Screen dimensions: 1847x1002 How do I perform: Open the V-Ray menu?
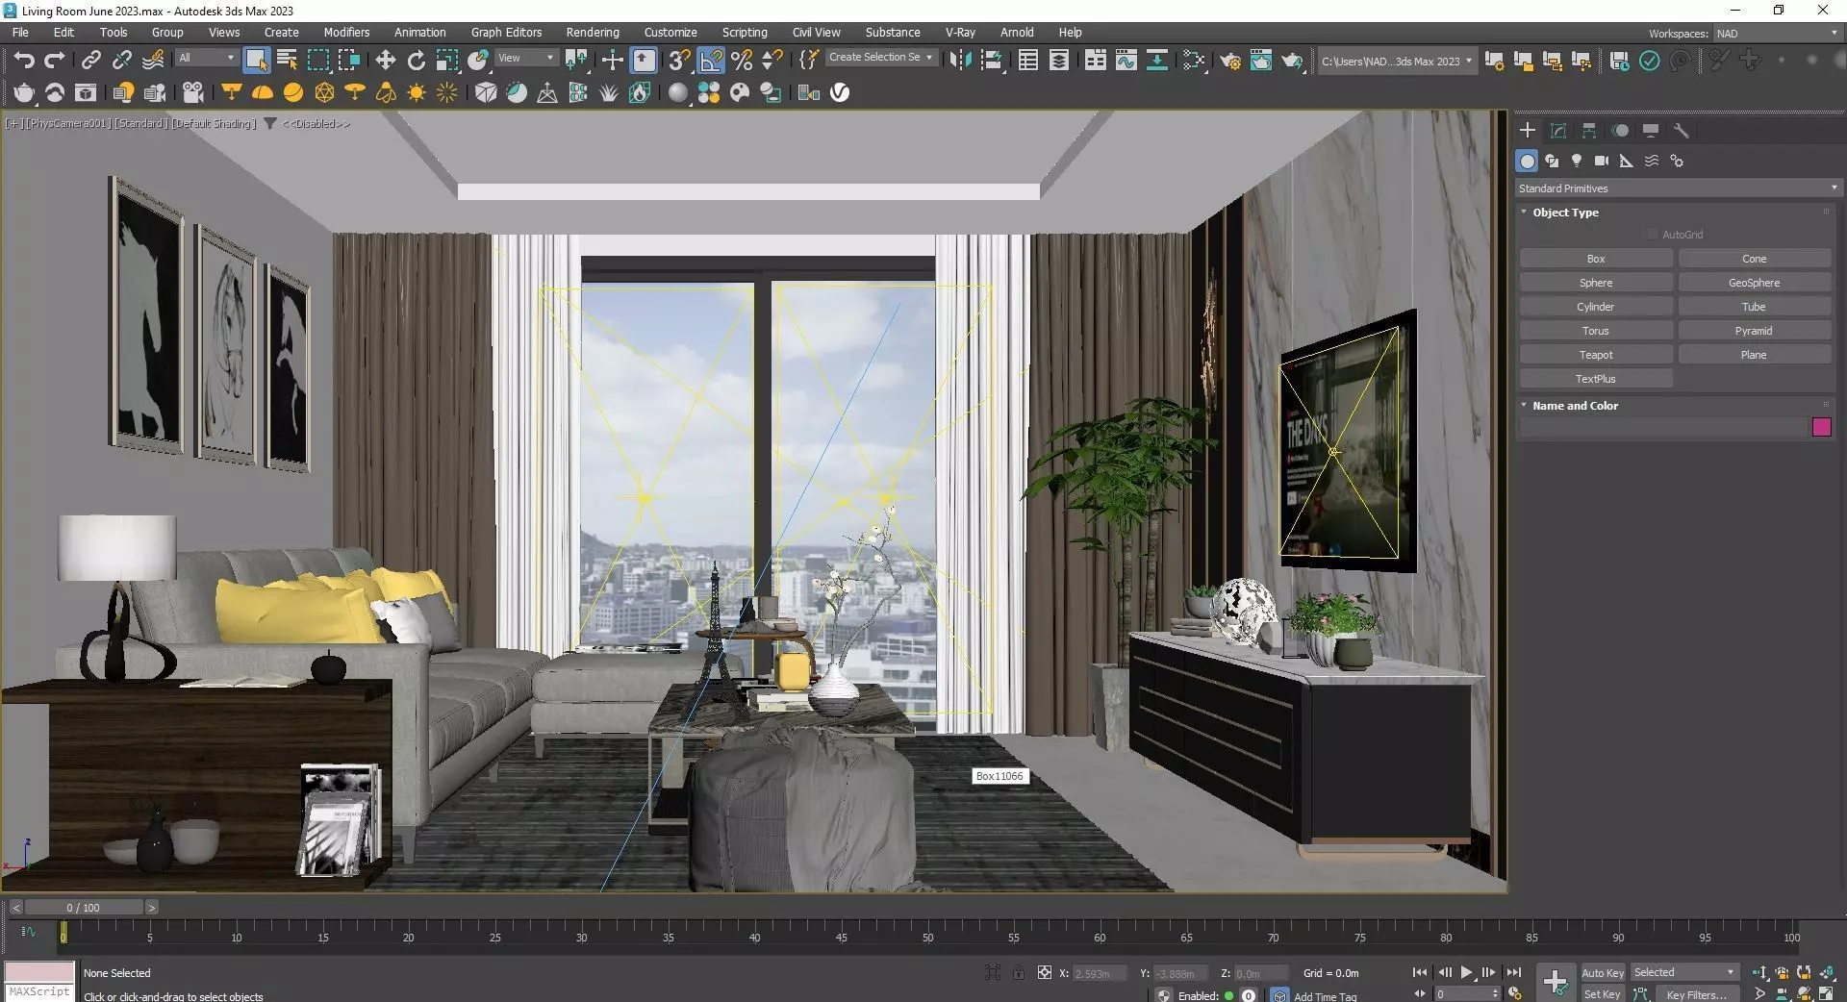coord(959,32)
